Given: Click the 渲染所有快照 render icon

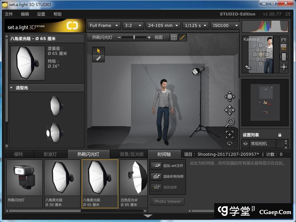Looking at the screenshot, I should [x=156, y=176].
